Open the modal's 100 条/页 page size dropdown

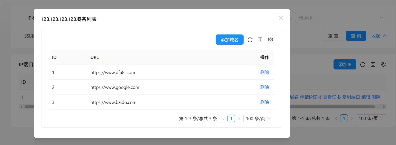tap(258, 119)
